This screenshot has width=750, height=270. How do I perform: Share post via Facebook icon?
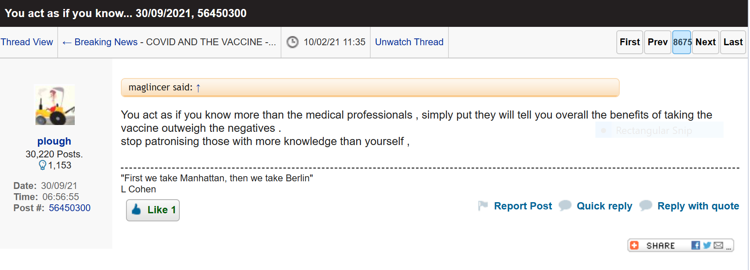(696, 245)
